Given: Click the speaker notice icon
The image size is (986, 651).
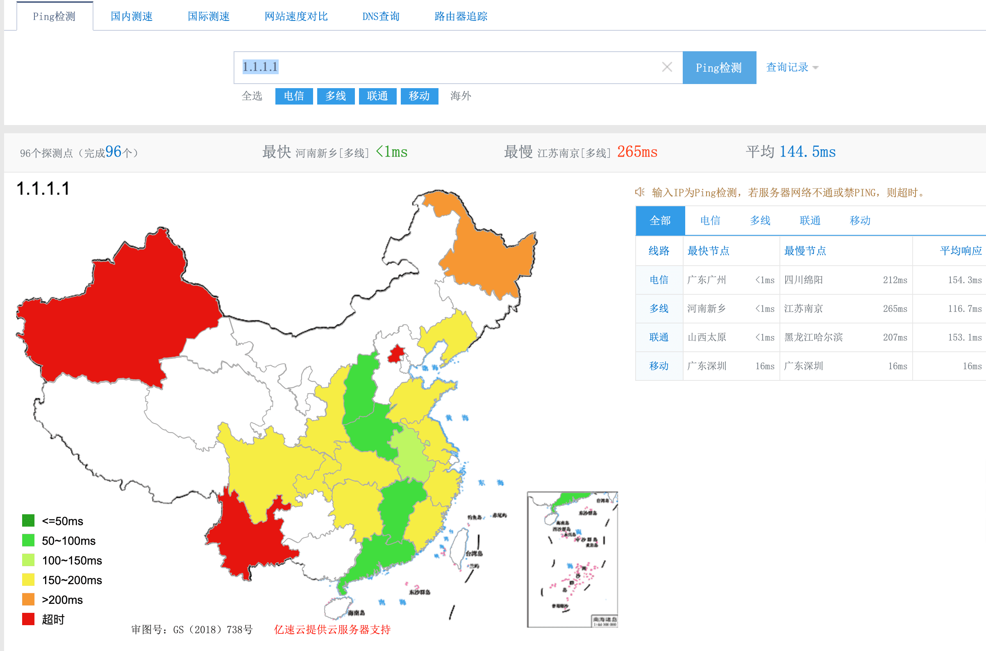Looking at the screenshot, I should pyautogui.click(x=639, y=192).
